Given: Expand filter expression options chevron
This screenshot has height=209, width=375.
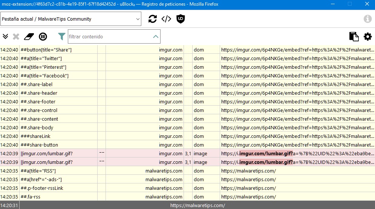Looking at the screenshot, I should point(156,36).
